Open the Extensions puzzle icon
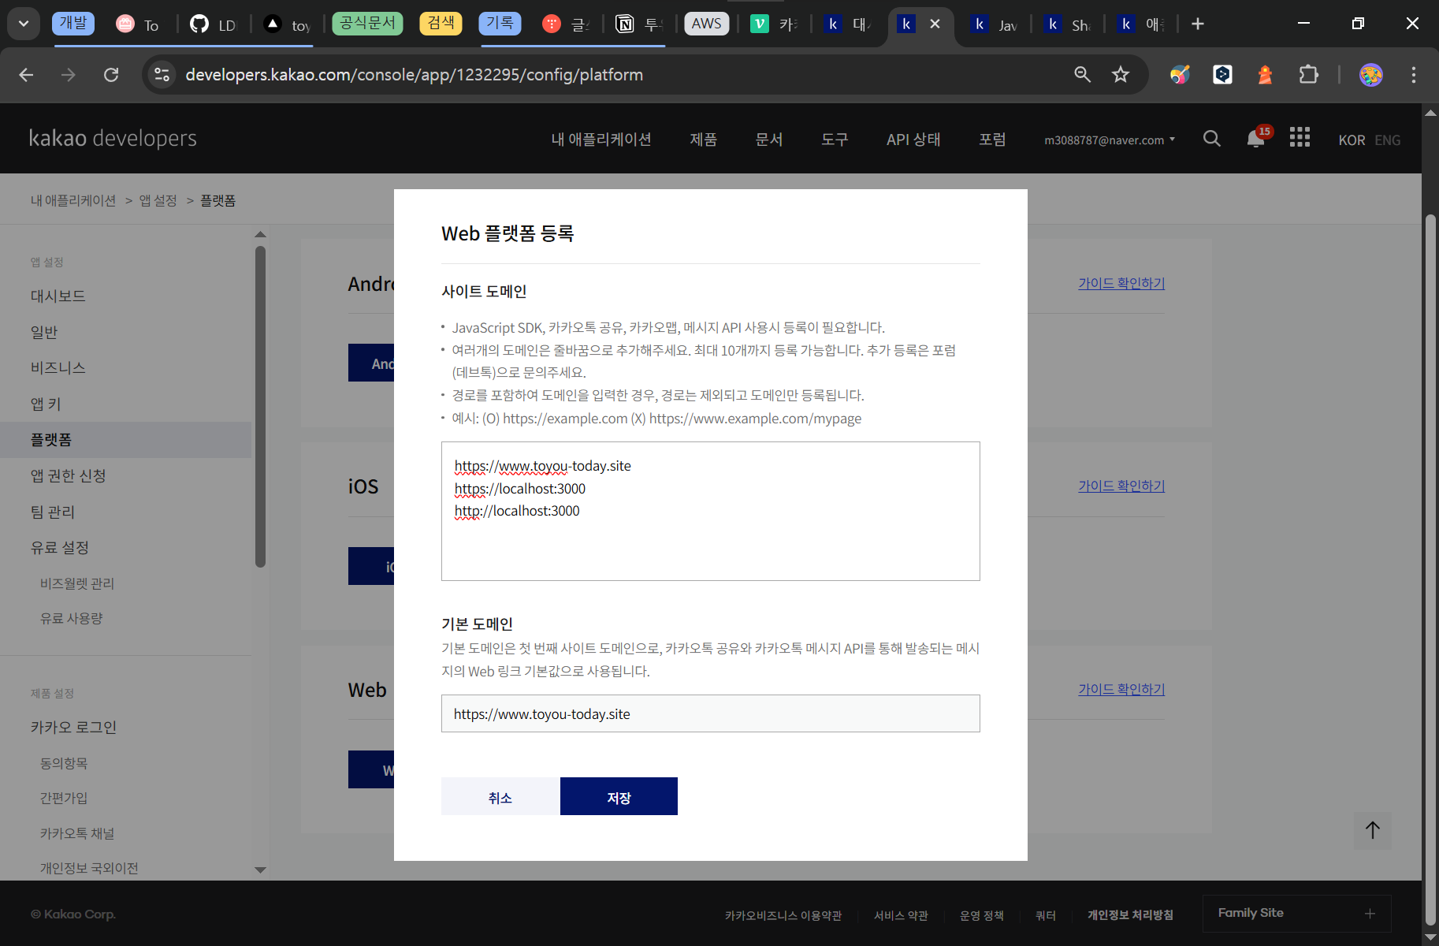The height and width of the screenshot is (946, 1439). coord(1308,75)
